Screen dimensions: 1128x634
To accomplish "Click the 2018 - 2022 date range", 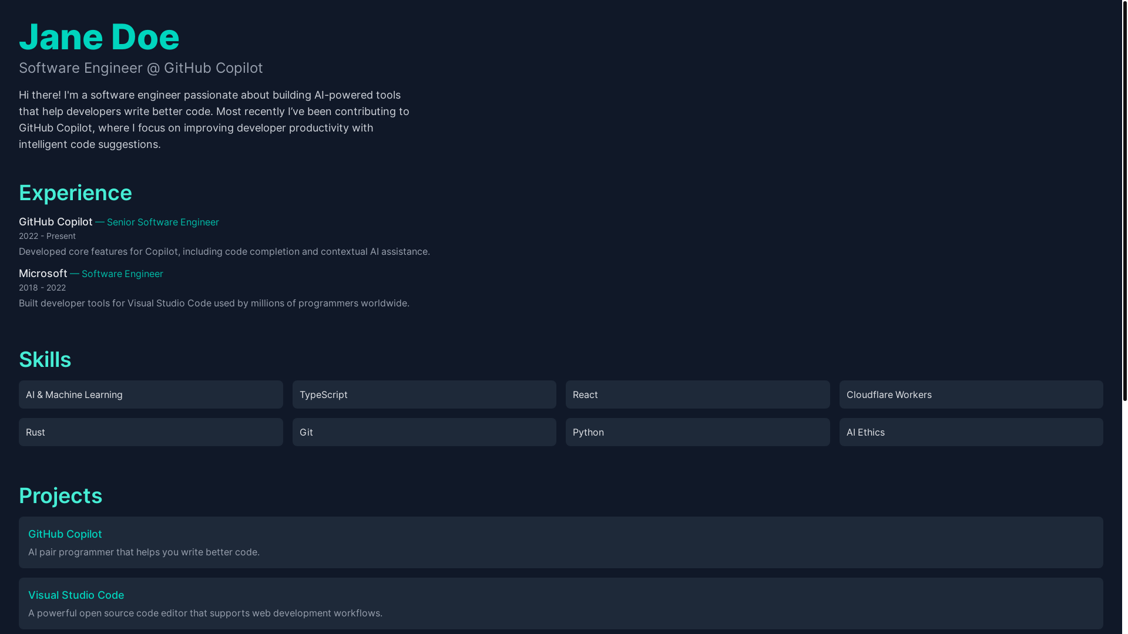I will (x=42, y=288).
